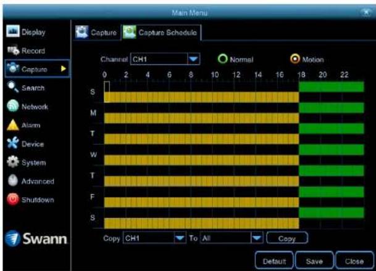Click the Copy button
Viewport: 376px width, 271px height.
[x=287, y=238]
